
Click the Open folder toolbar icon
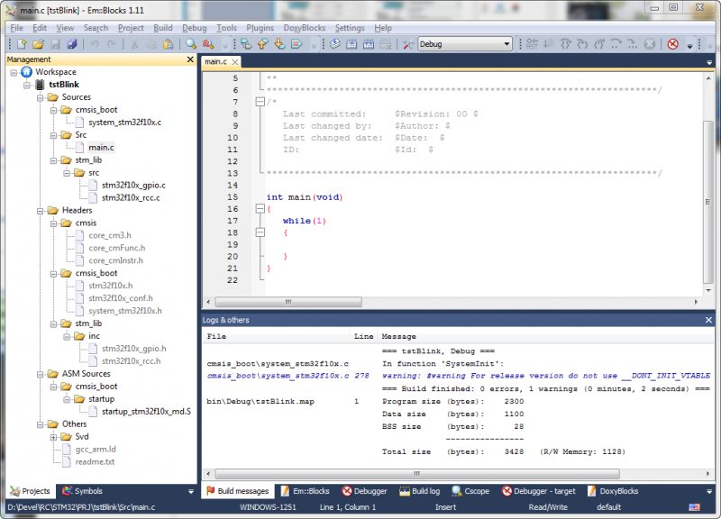click(38, 44)
